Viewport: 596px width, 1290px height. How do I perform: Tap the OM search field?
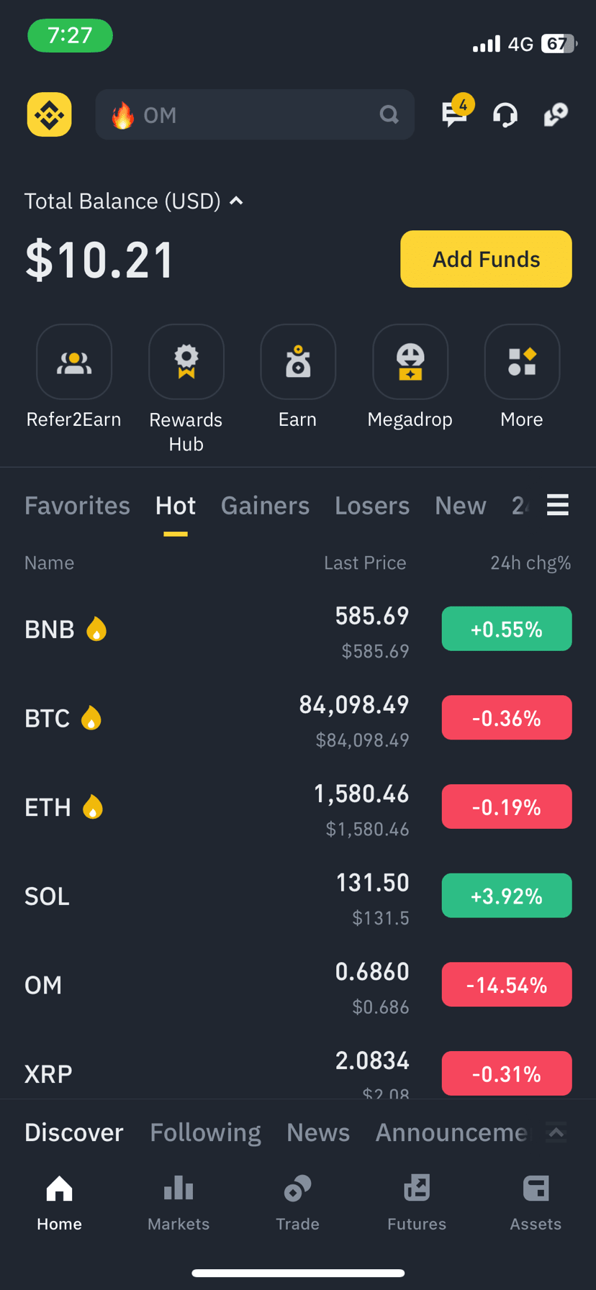(x=255, y=114)
